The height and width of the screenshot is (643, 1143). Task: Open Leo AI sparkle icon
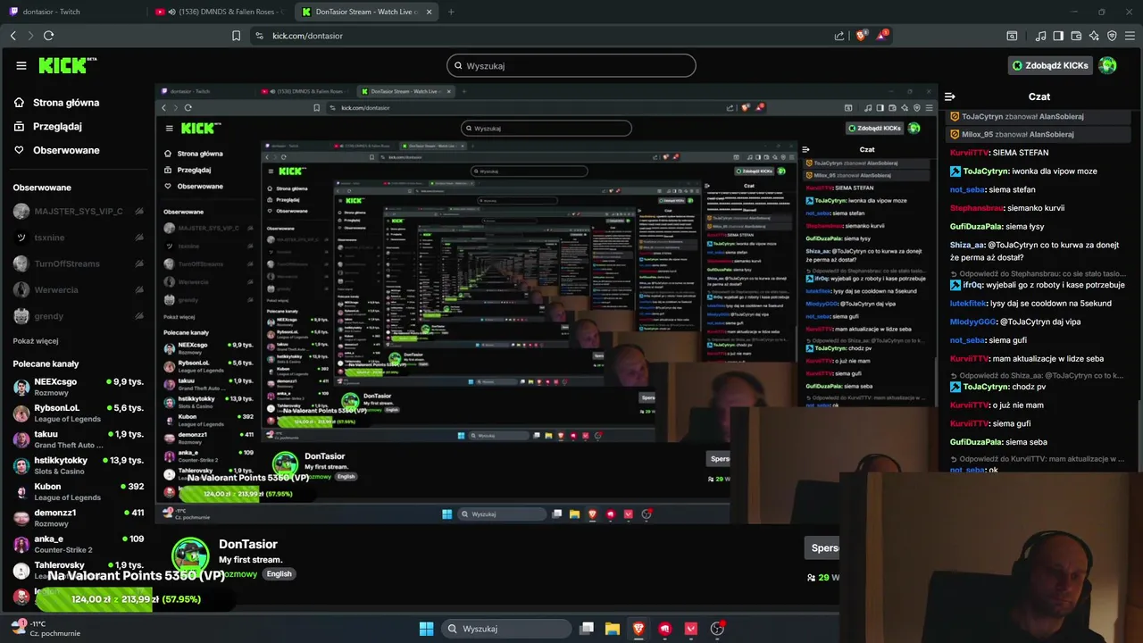1095,36
